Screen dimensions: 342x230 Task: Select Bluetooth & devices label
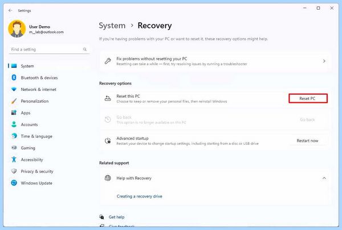click(39, 78)
